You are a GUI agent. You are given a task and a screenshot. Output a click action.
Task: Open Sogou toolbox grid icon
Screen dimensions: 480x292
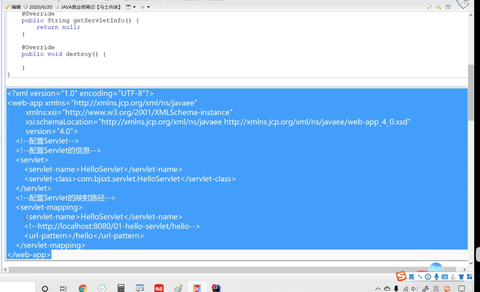470,277
